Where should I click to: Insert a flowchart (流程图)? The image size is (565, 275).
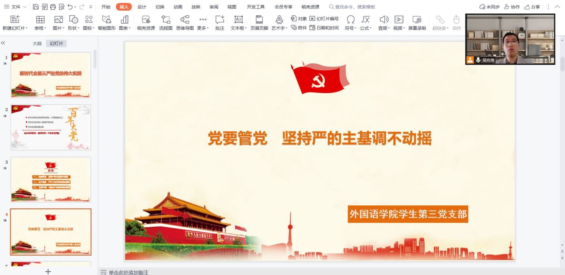point(166,23)
